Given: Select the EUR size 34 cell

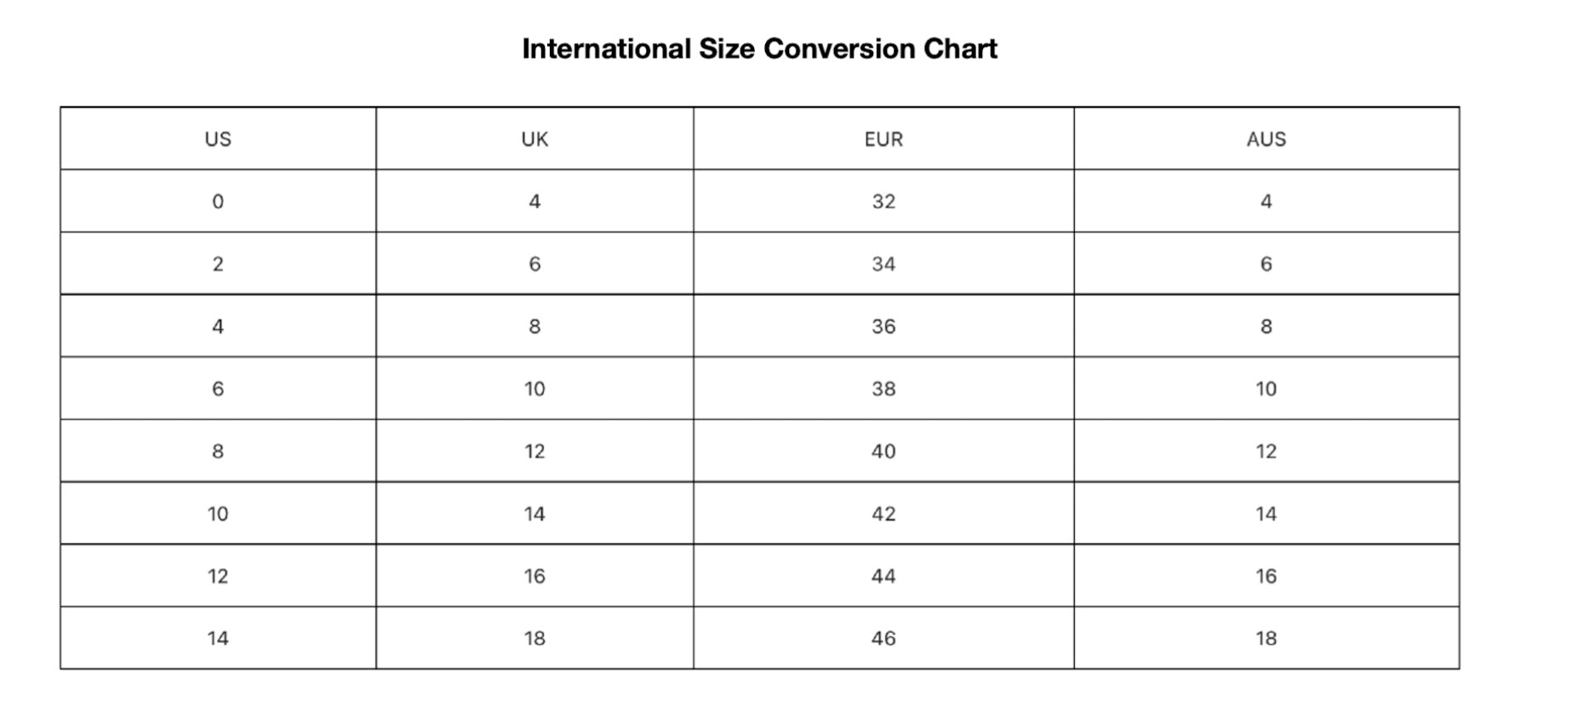Looking at the screenshot, I should point(883,264).
